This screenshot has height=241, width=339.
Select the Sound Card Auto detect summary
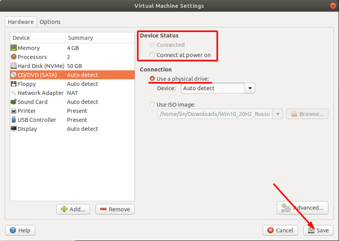coord(83,102)
